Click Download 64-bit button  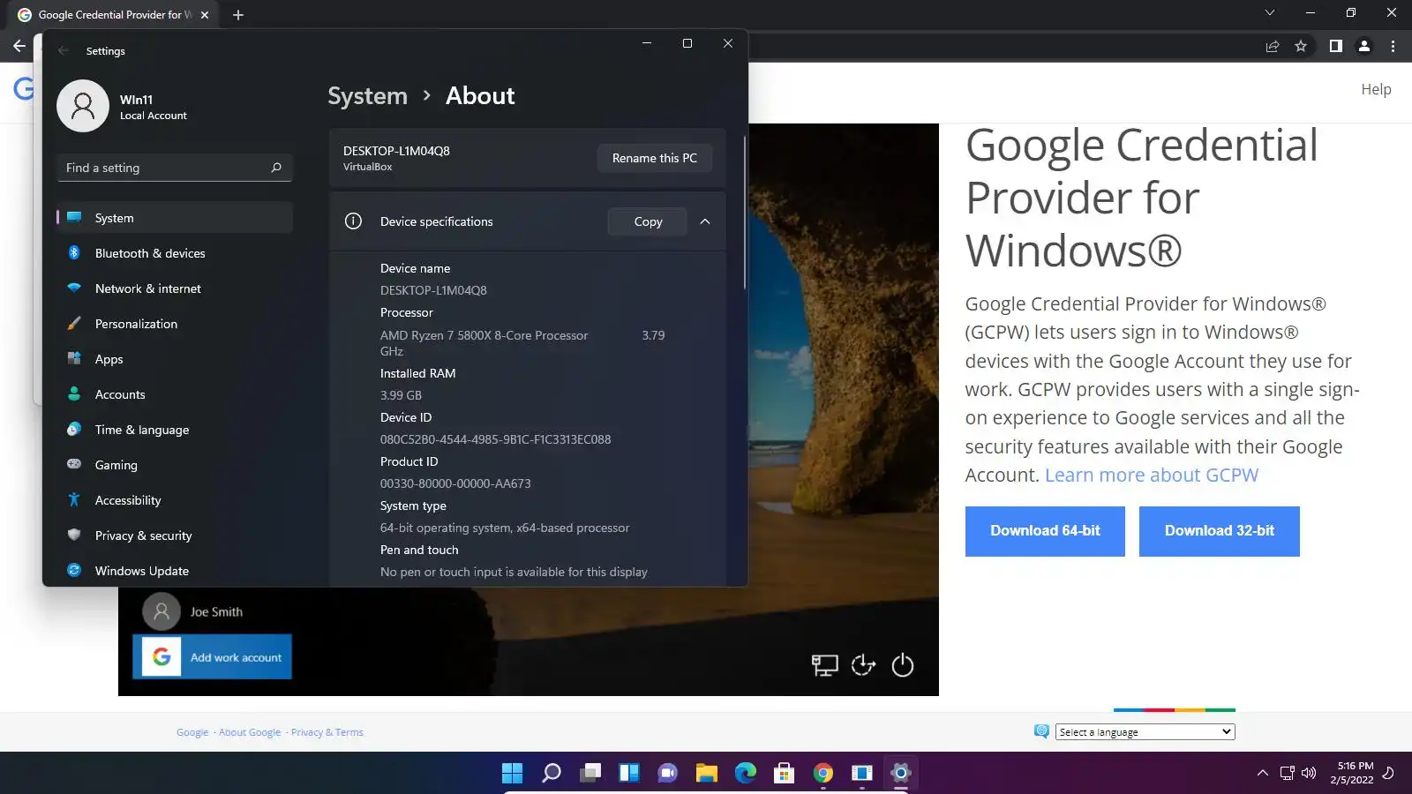(1045, 531)
